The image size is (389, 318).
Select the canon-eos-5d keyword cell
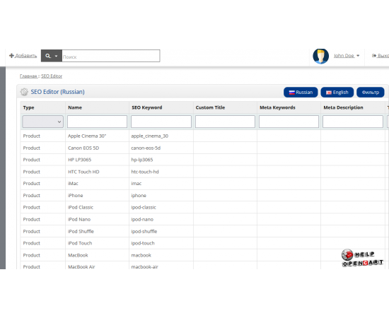tap(161, 148)
